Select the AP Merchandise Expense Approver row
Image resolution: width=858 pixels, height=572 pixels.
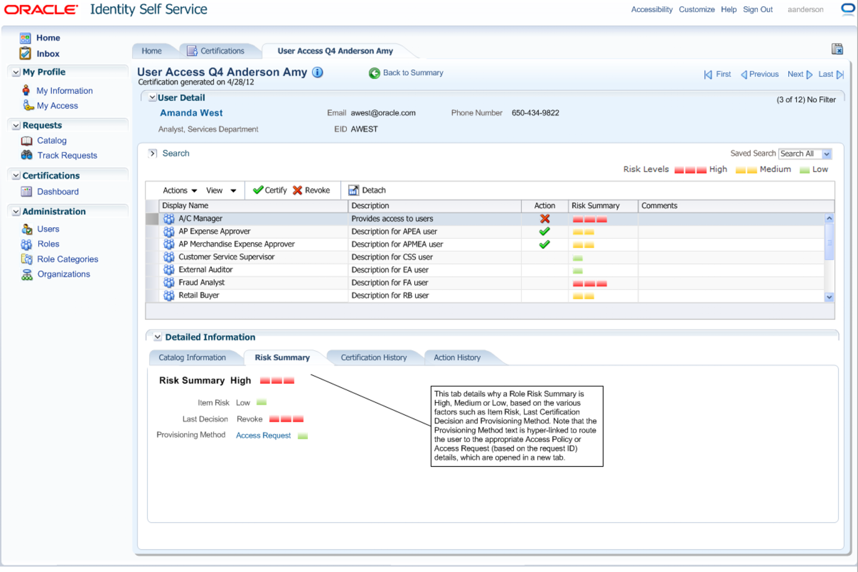[485, 244]
